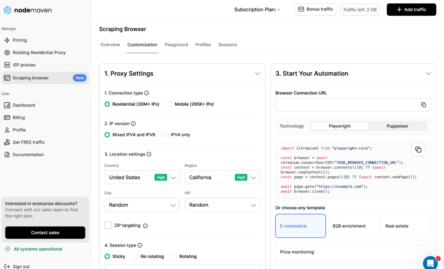Click the All systems operational check icon
The image size is (444, 269).
click(x=8, y=249)
